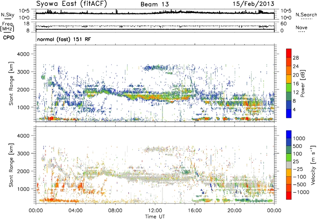Click the date "15/Feb/2013"
This screenshot has height=219, width=317.
pyautogui.click(x=253, y=4)
